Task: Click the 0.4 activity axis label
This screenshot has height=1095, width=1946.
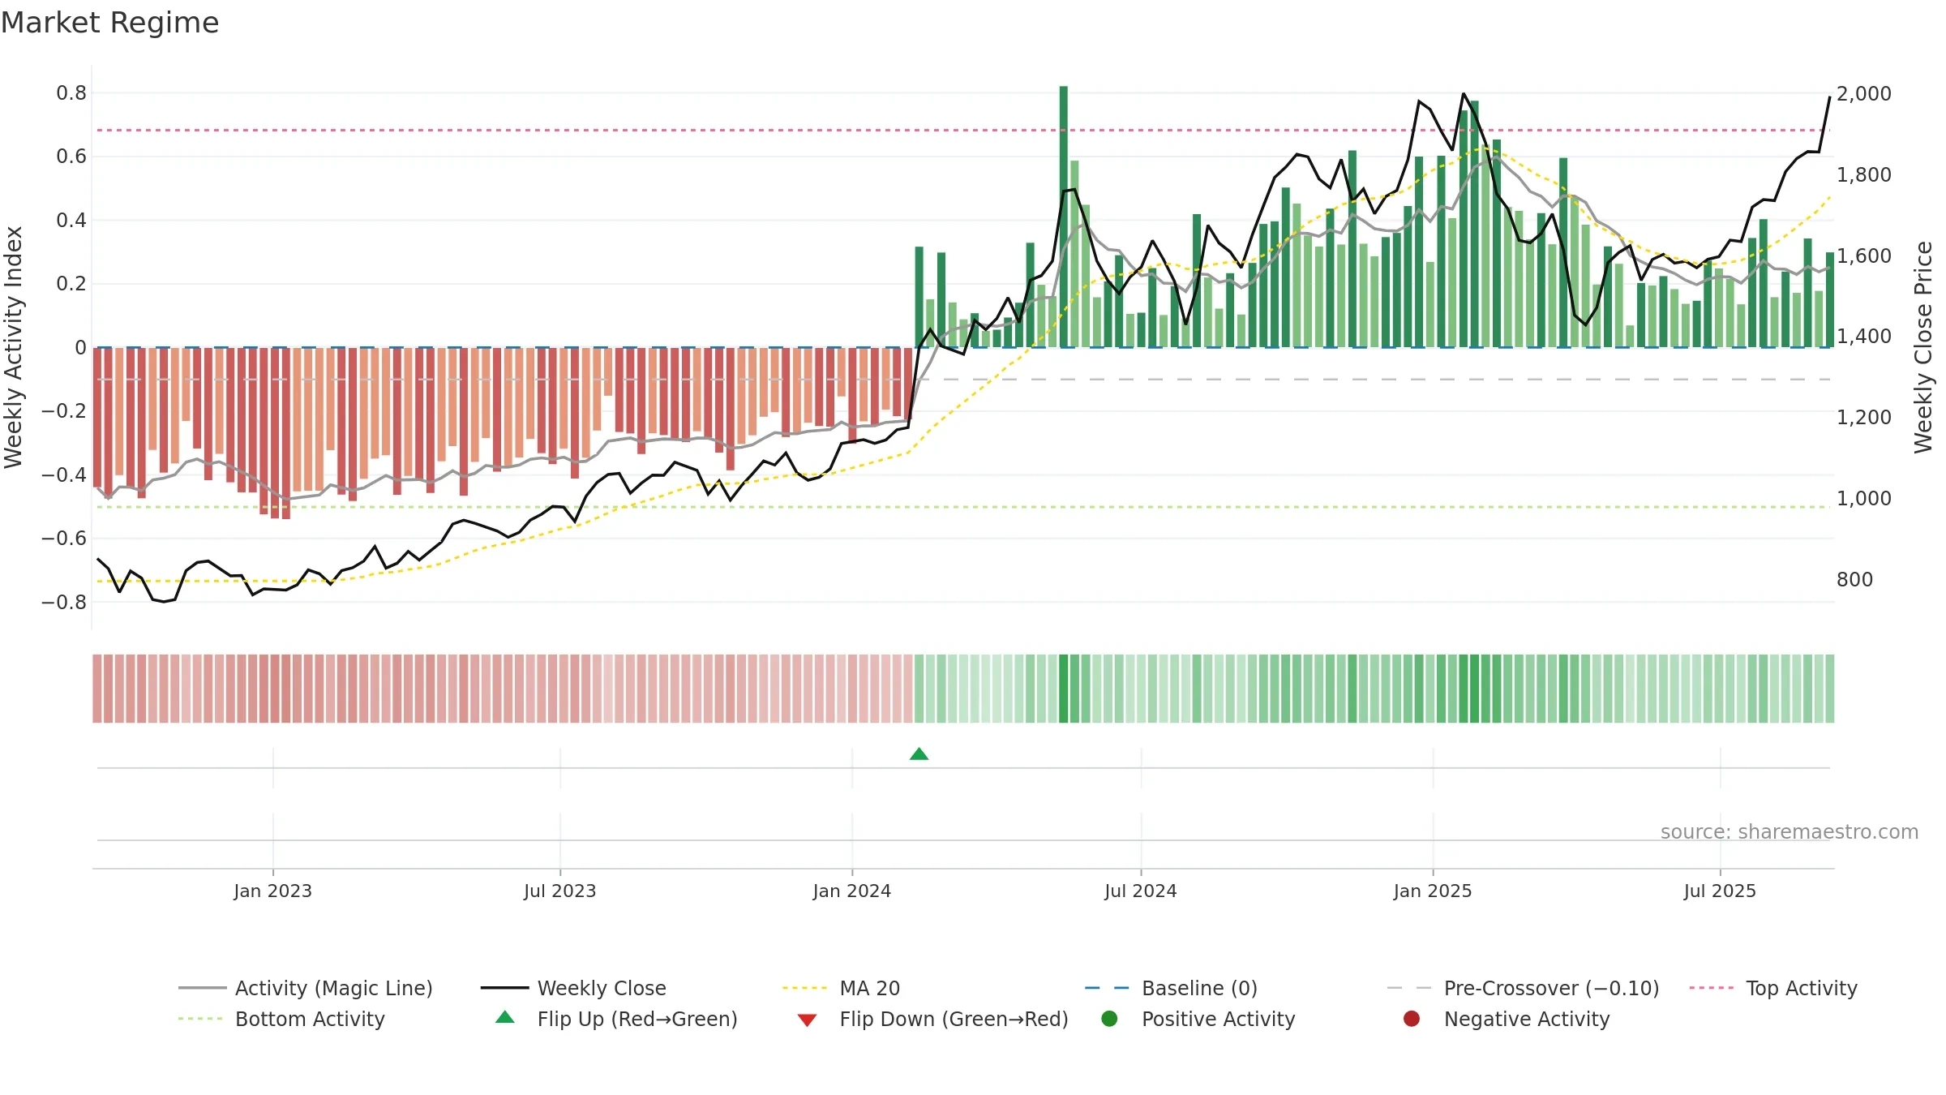Action: (71, 220)
